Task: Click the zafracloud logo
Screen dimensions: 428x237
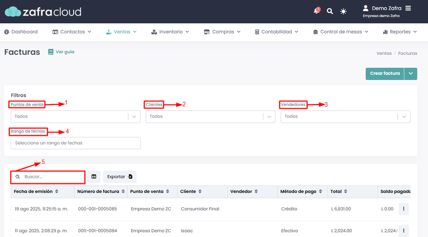Action: coord(43,12)
